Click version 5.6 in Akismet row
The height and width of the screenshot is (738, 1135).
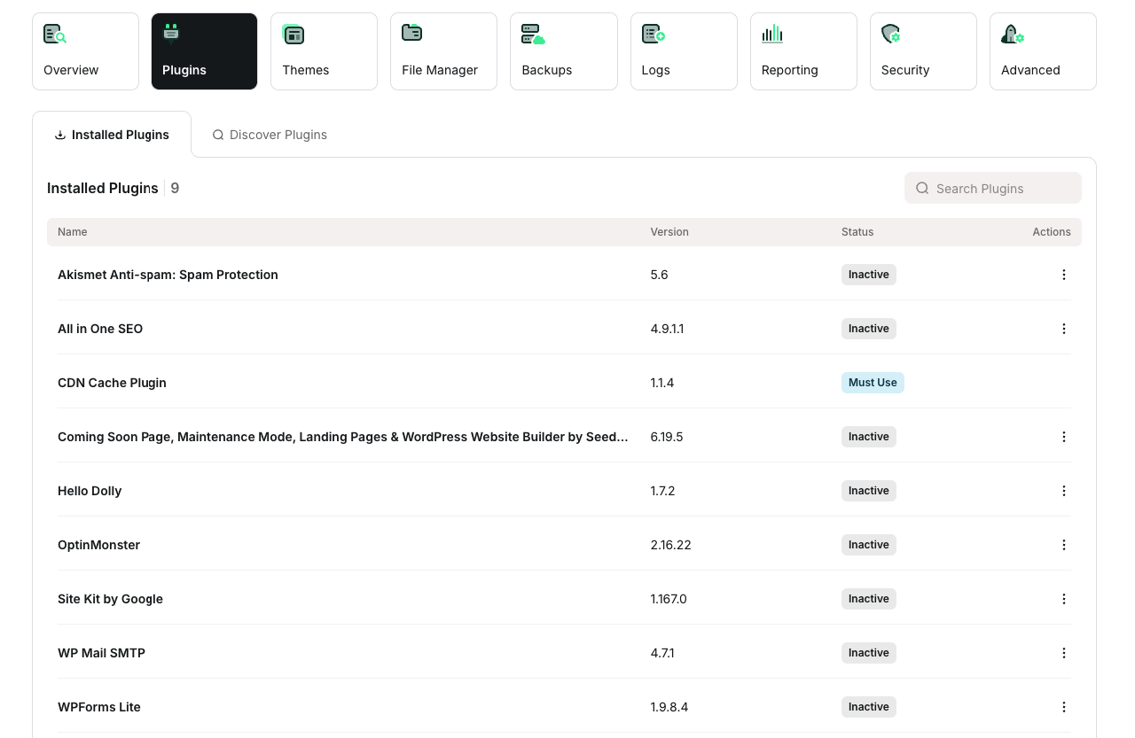[659, 275]
